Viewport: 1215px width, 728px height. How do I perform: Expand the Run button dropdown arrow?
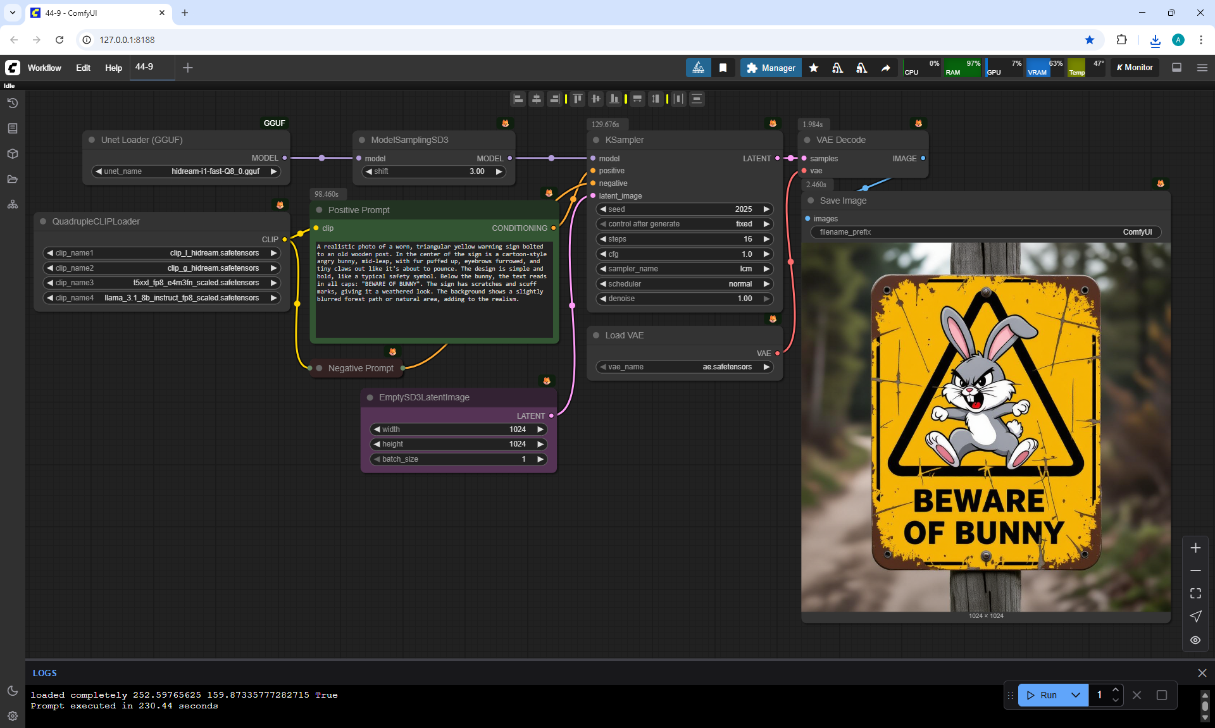point(1076,695)
